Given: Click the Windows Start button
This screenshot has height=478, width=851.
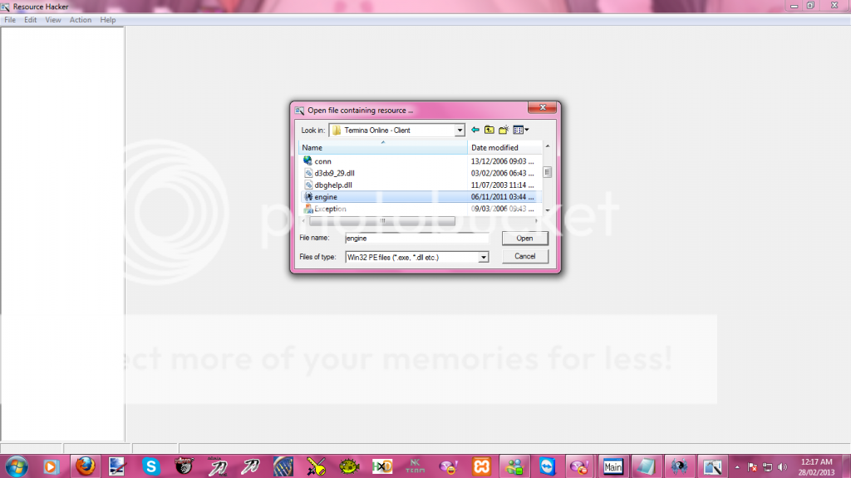Looking at the screenshot, I should coord(17,466).
